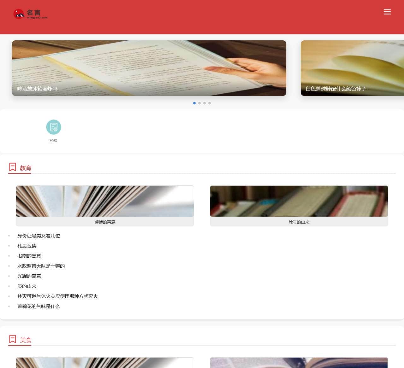Open the 书South 书南的寓意 article link
404x368 pixels.
(29, 256)
